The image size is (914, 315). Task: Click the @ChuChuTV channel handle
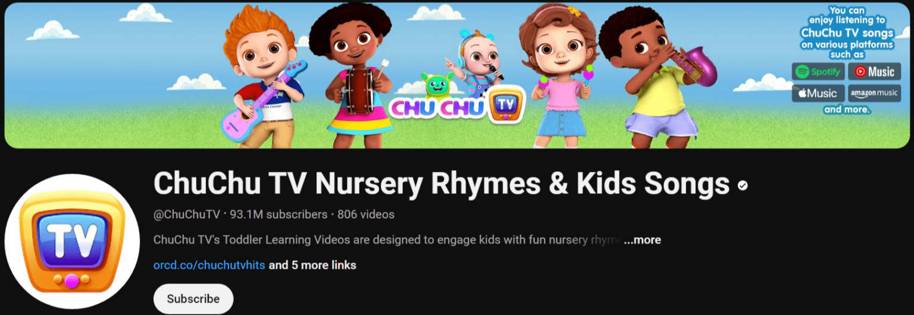(187, 215)
